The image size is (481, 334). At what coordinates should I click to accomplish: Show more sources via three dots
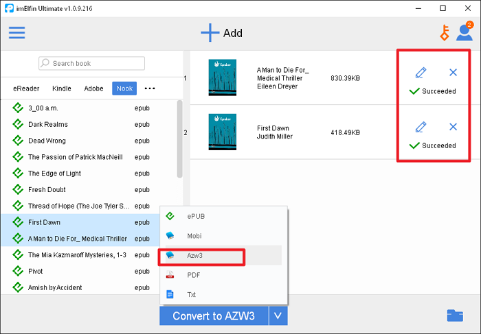click(x=150, y=88)
